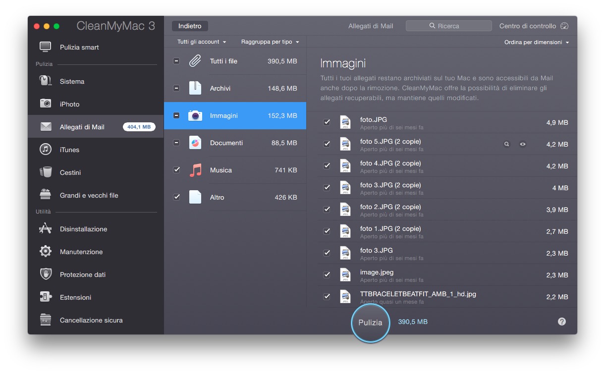Open the Manutenzione gear icon
The width and height of the screenshot is (605, 374).
pyautogui.click(x=46, y=251)
